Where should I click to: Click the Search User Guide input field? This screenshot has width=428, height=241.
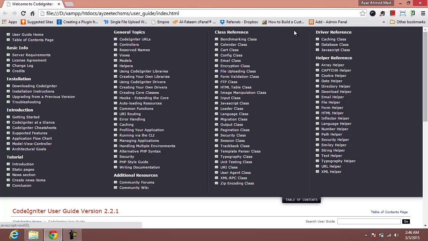(x=369, y=221)
